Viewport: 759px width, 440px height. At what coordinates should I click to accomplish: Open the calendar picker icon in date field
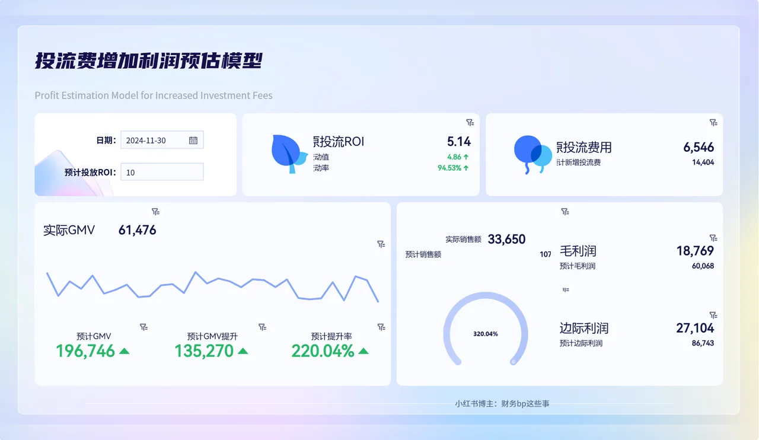click(193, 141)
